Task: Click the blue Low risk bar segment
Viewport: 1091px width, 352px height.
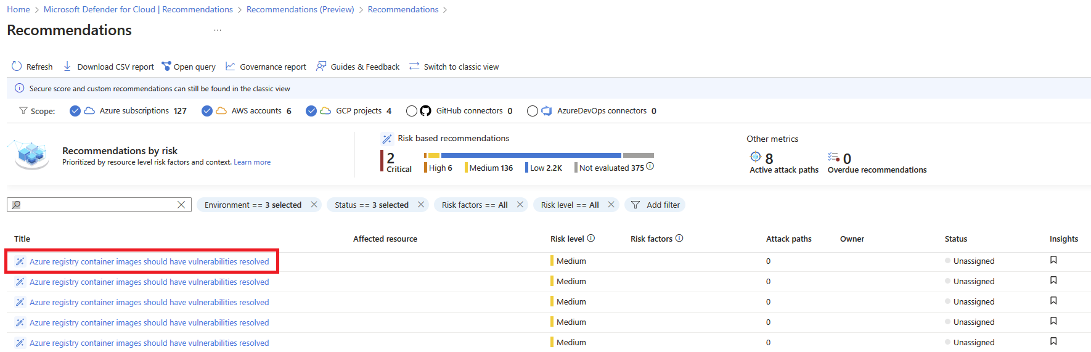Action: (x=531, y=155)
